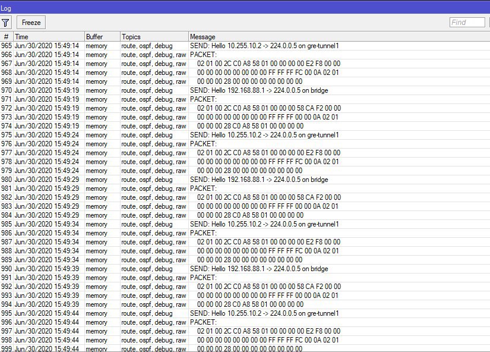Select row 967 hex packet message
The height and width of the screenshot is (352, 490).
[268, 64]
